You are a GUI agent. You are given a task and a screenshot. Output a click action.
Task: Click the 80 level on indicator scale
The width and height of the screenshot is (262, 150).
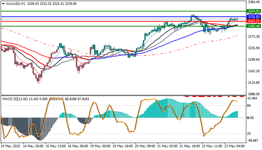249,105
